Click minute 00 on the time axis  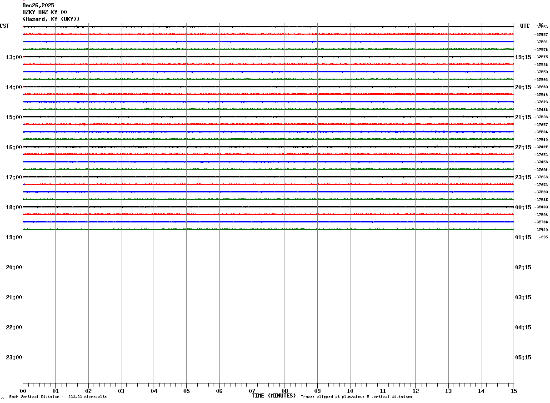point(23,391)
